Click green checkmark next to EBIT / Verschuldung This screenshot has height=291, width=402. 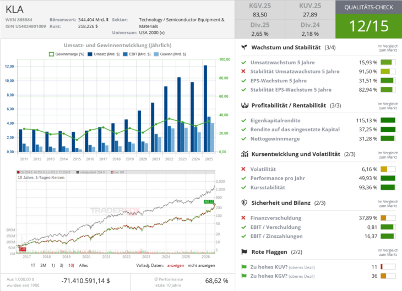click(x=243, y=227)
